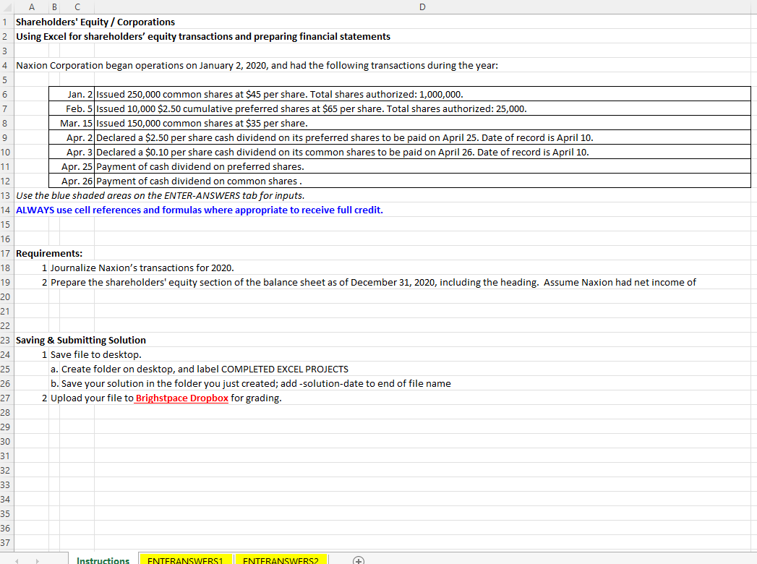Click the Select All corner above row 1
Image resolution: width=757 pixels, height=564 pixels.
(9, 7)
